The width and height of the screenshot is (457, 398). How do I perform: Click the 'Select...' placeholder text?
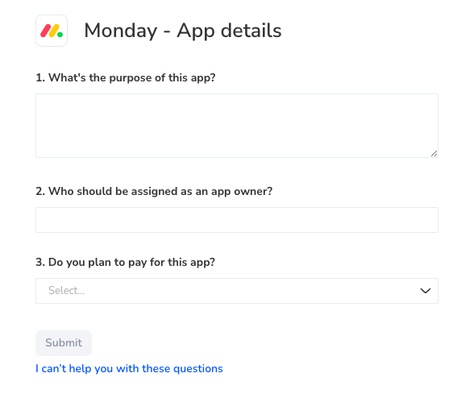[x=66, y=291]
